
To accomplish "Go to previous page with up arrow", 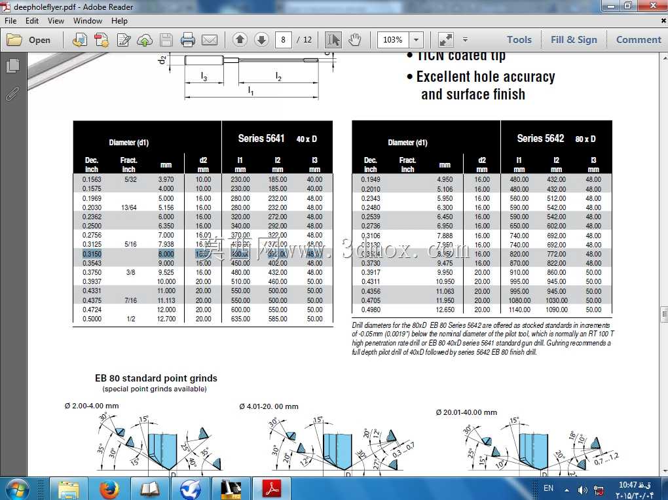I will tap(240, 40).
